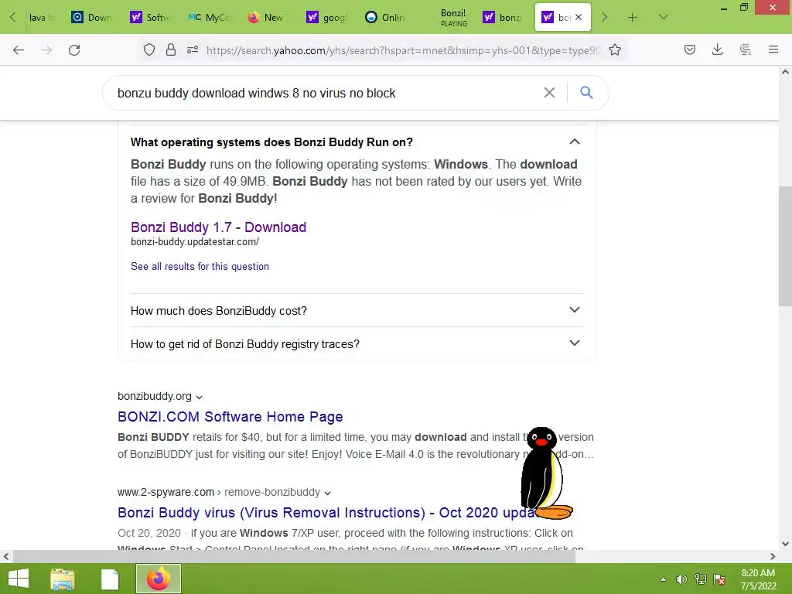
Task: Open the tracking protection shield icon
Action: (x=149, y=49)
